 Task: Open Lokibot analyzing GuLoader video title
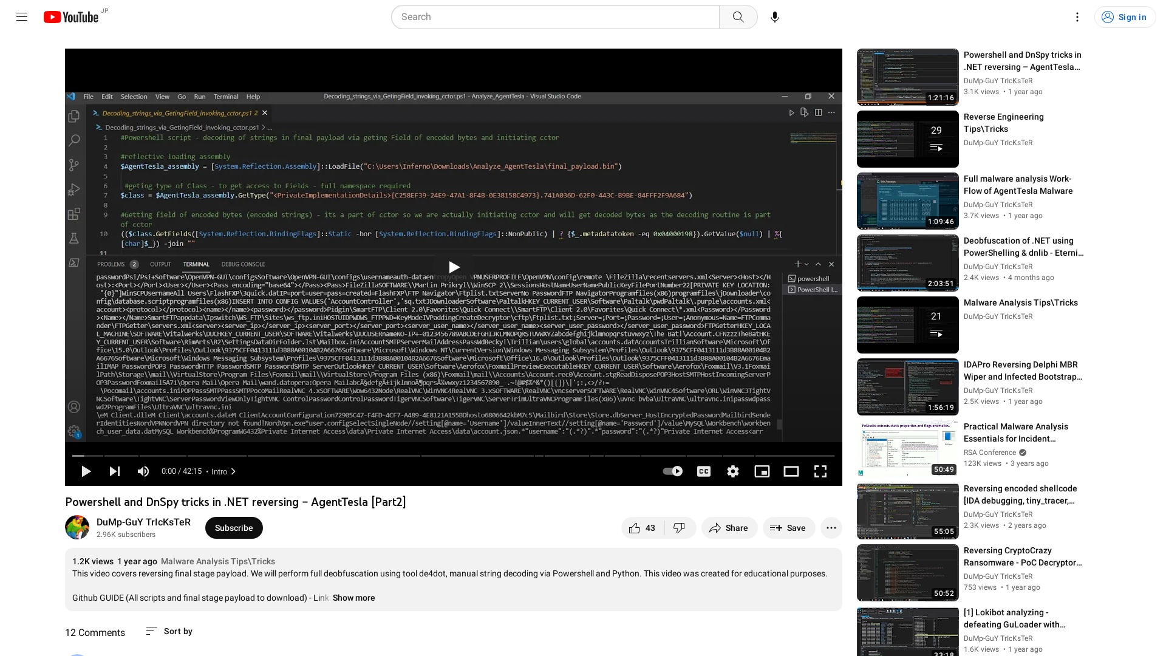coord(1014,618)
